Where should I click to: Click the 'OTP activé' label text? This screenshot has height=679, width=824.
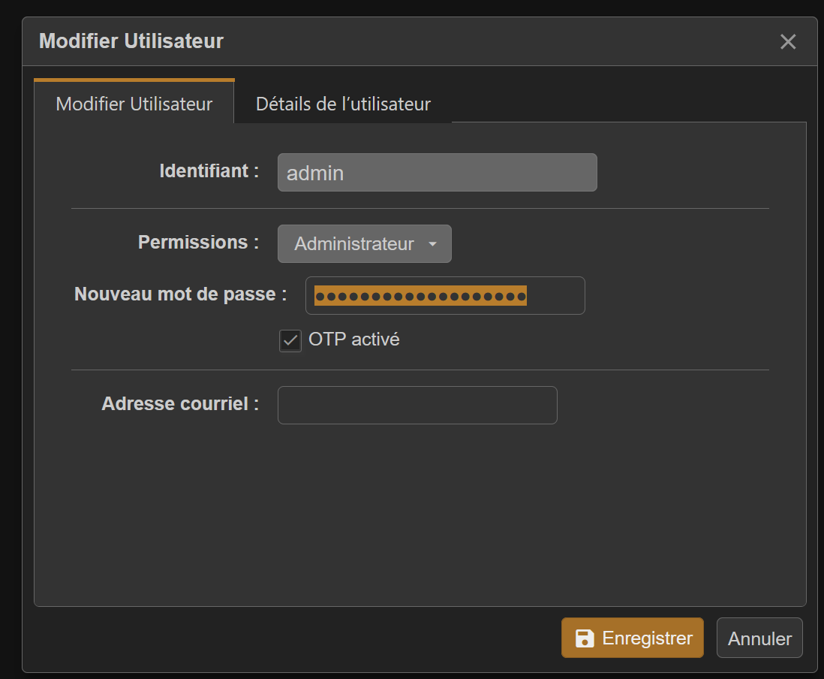[x=354, y=339]
